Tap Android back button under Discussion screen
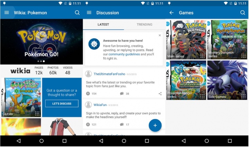Viewport: 249px width, 147px height. tap(101, 141)
